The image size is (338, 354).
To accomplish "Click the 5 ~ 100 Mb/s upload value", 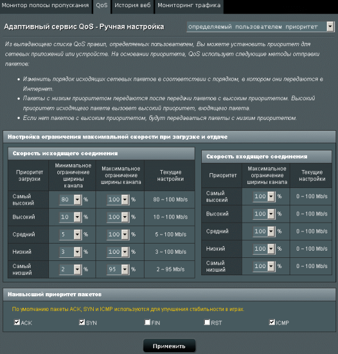I will click(170, 235).
